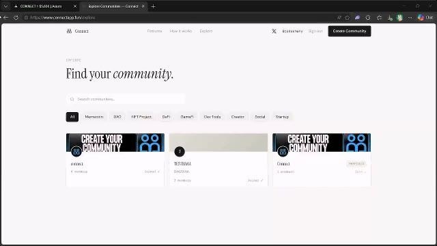Click the browser back arrow
This screenshot has width=437, height=246.
(6, 18)
